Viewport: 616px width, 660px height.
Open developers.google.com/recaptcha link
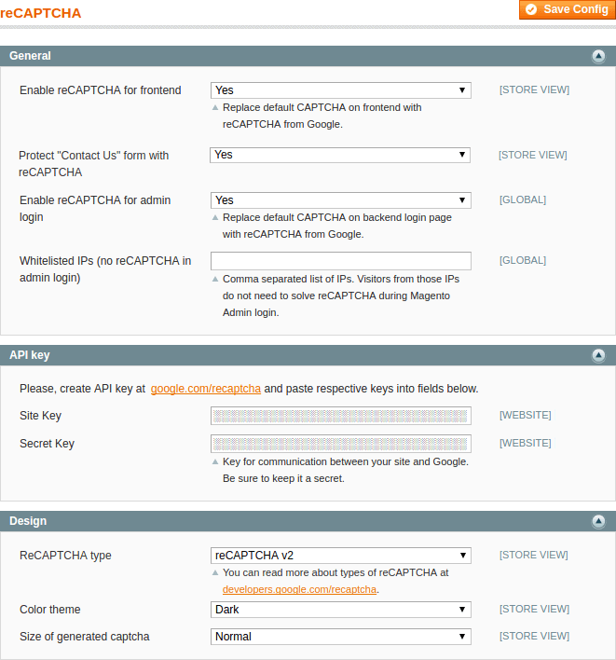click(x=299, y=589)
